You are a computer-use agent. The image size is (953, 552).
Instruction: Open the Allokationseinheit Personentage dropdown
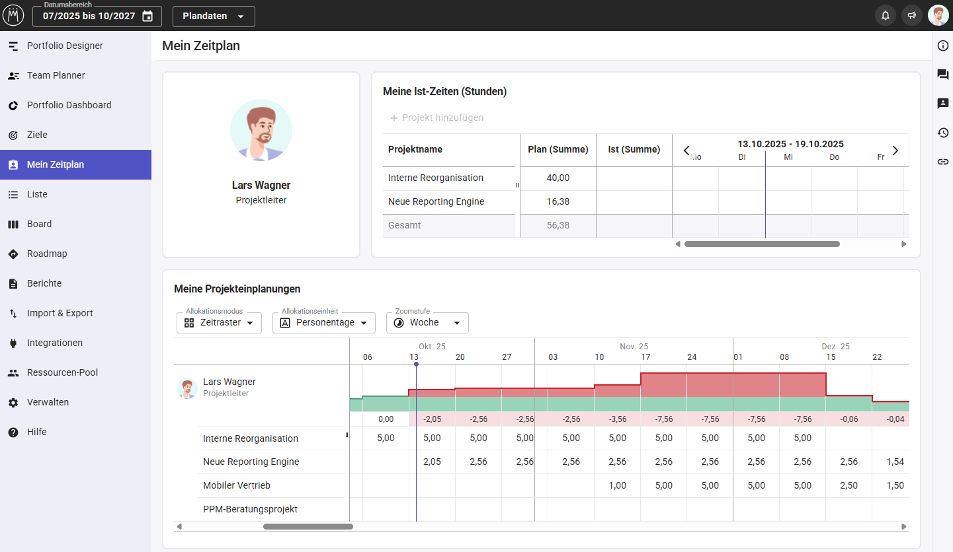point(324,323)
